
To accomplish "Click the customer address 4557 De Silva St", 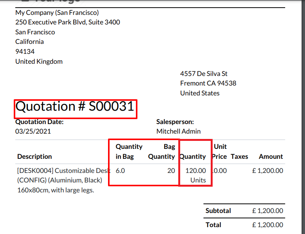I will tap(204, 74).
